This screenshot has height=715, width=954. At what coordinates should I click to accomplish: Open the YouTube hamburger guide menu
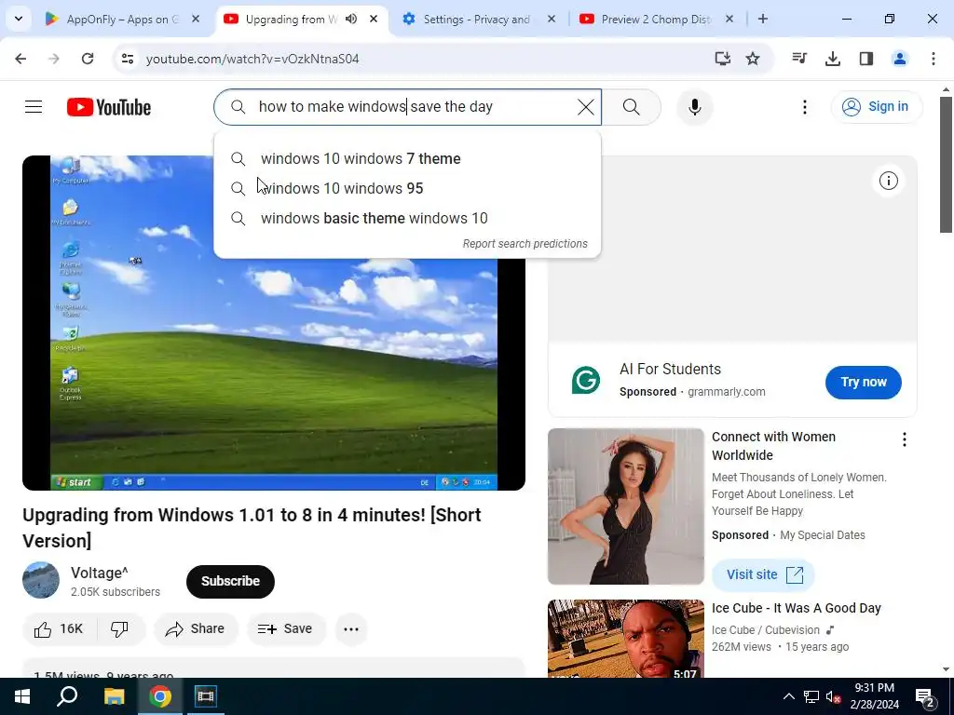pos(34,107)
